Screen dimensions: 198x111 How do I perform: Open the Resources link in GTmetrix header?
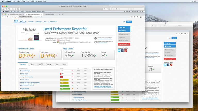38,22
